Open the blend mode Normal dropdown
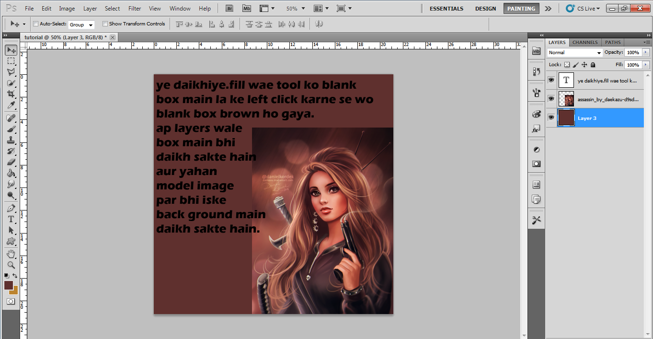Image resolution: width=653 pixels, height=339 pixels. point(575,52)
